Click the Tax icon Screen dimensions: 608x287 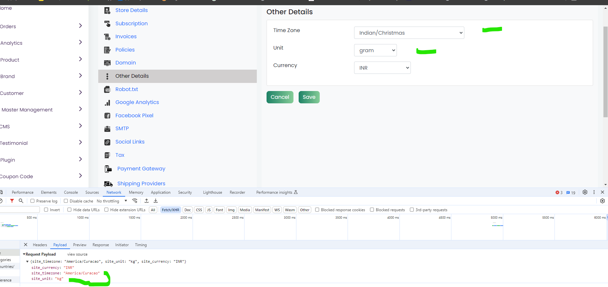tap(107, 155)
